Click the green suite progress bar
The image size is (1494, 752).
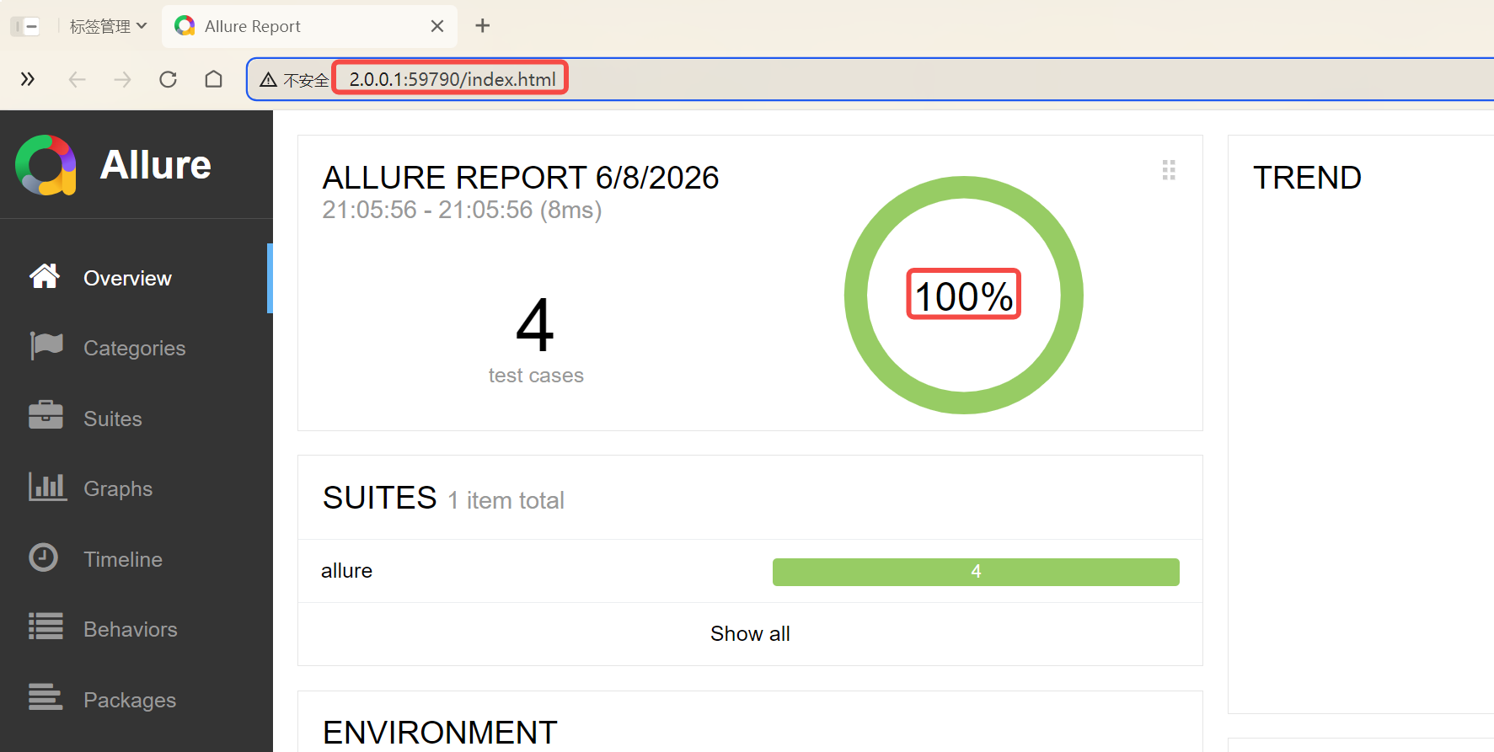976,572
